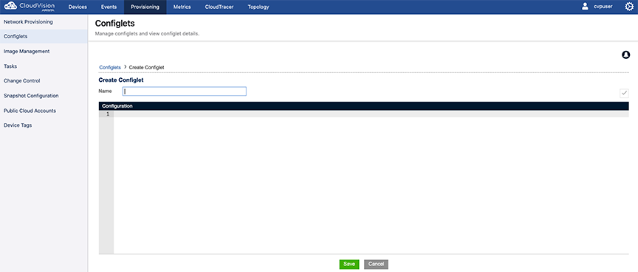This screenshot has height=272, width=638.
Task: Click the Configuration editor header bar
Action: [x=364, y=106]
